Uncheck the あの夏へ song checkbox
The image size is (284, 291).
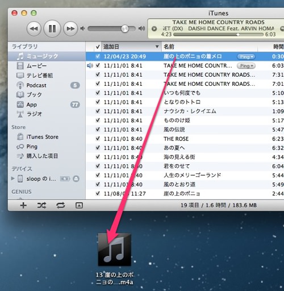[98, 148]
